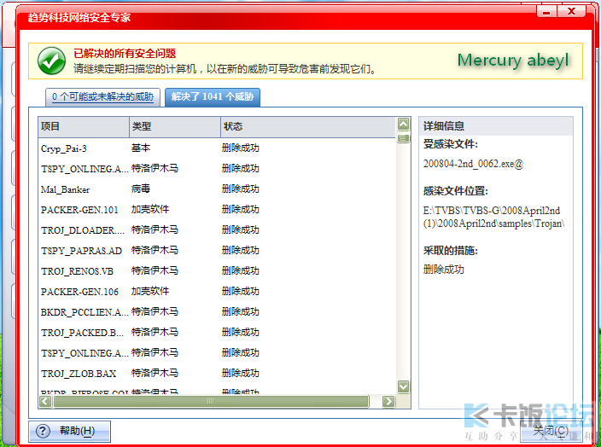This screenshot has height=447, width=601.
Task: Click 删除成功 status of TSPY_PAPRAS.AD row
Action: (x=241, y=250)
